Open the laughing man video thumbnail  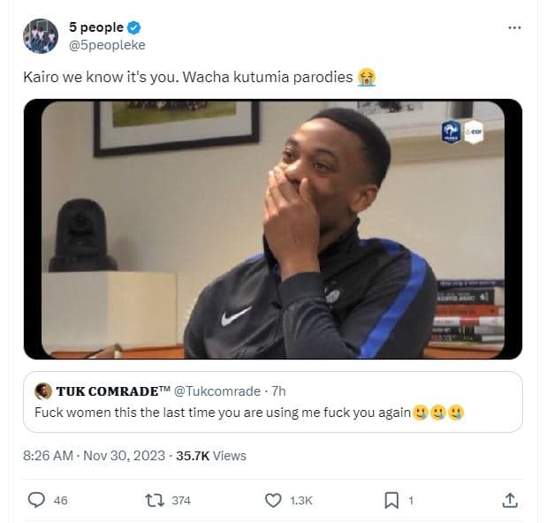[273, 229]
